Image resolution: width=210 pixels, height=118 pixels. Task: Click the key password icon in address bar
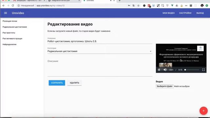pyautogui.click(x=129, y=6)
